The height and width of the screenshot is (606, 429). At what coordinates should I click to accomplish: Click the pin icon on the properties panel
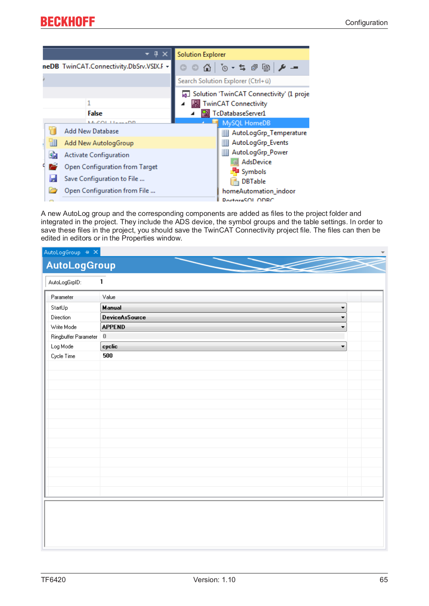156,54
